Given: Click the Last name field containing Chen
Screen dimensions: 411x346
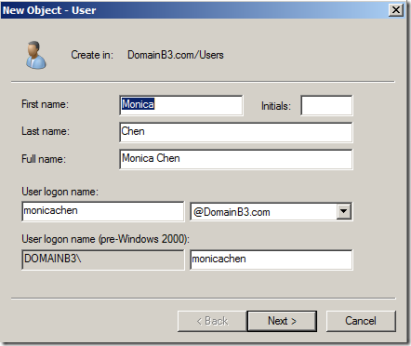Looking at the screenshot, I should click(x=236, y=132).
